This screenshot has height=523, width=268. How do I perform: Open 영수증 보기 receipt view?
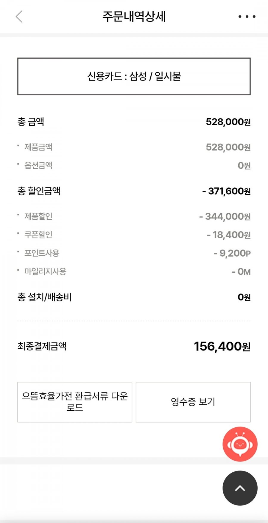click(193, 402)
